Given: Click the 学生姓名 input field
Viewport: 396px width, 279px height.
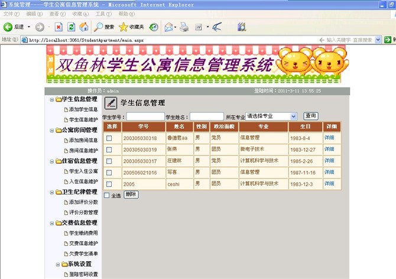Looking at the screenshot, I should tap(207, 116).
